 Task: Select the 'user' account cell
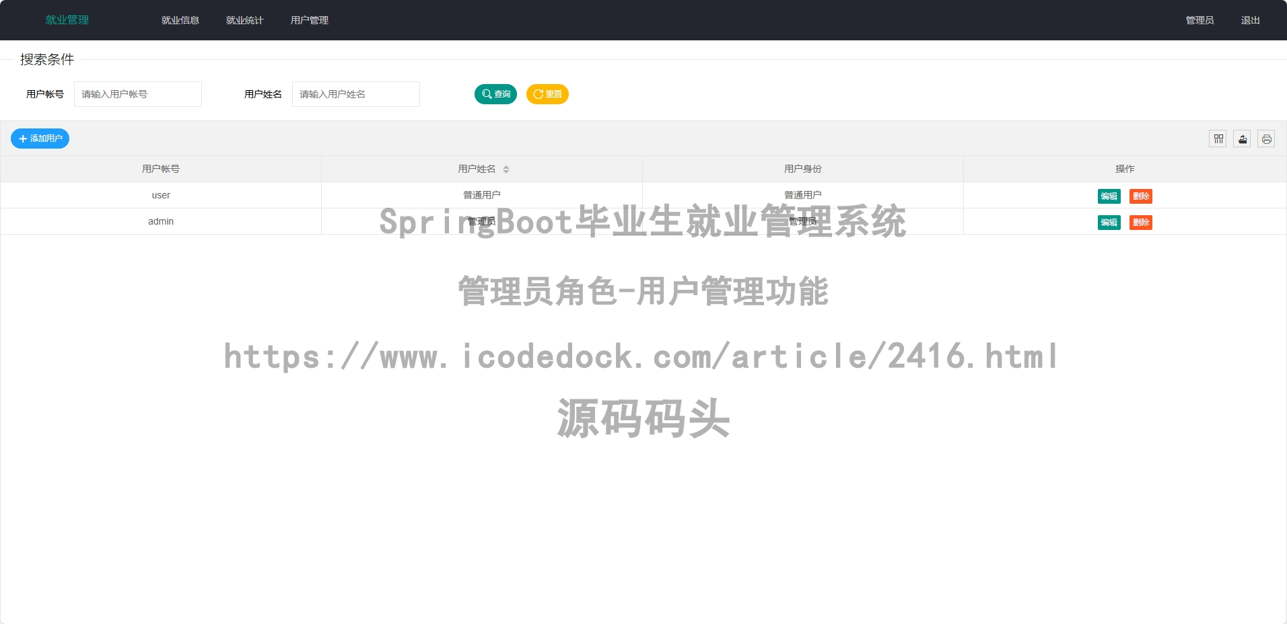pos(161,195)
